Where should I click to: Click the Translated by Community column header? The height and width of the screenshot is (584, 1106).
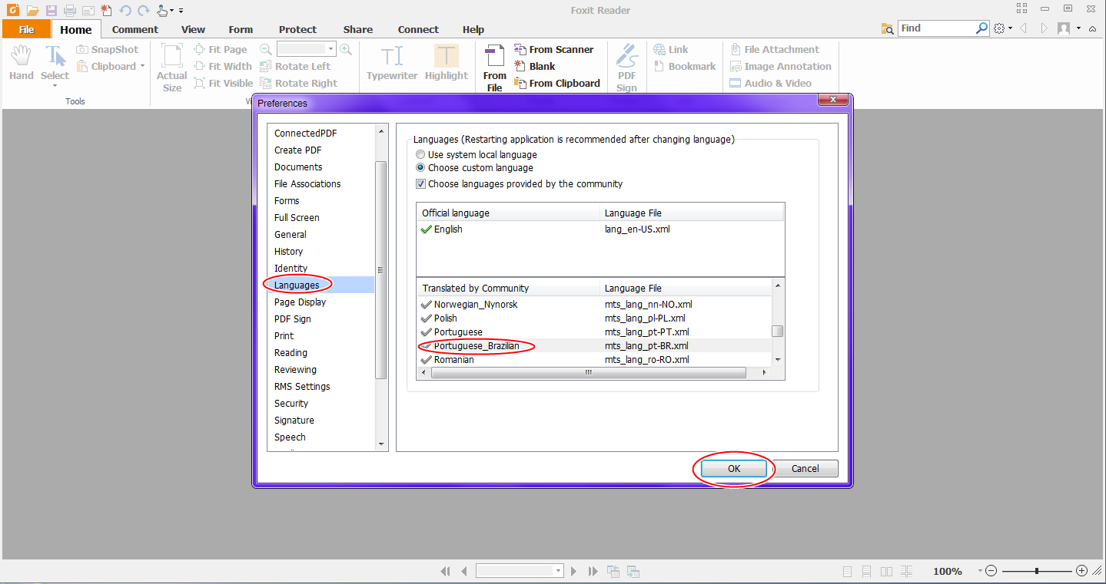tap(508, 289)
